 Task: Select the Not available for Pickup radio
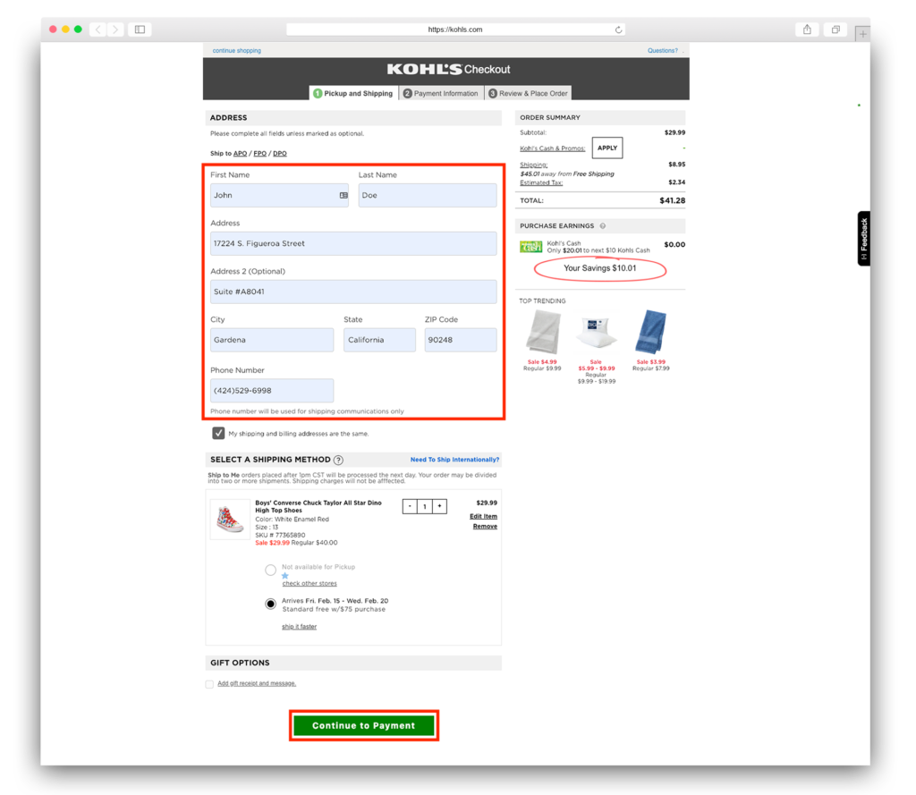pyautogui.click(x=270, y=571)
